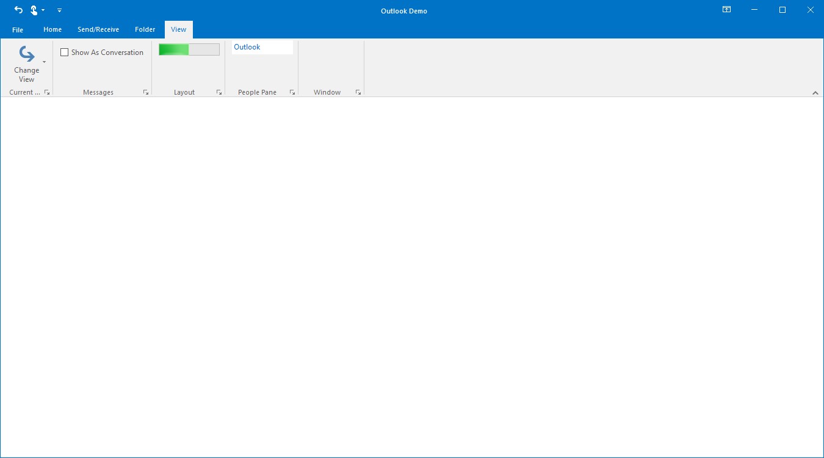Click the green progress bar in Layout group
Image resolution: width=824 pixels, height=458 pixels.
tap(174, 49)
